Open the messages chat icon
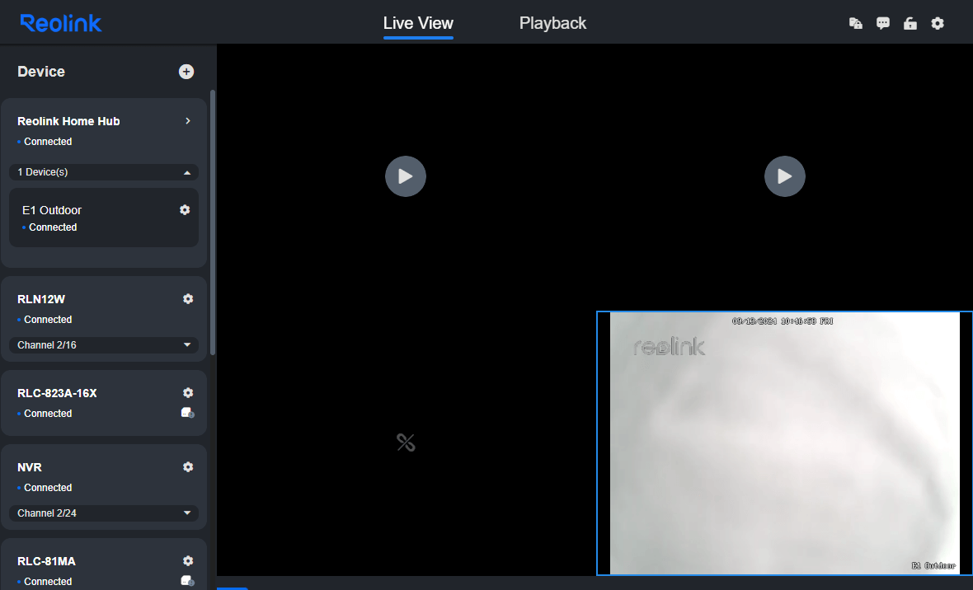Image resolution: width=973 pixels, height=590 pixels. tap(882, 24)
